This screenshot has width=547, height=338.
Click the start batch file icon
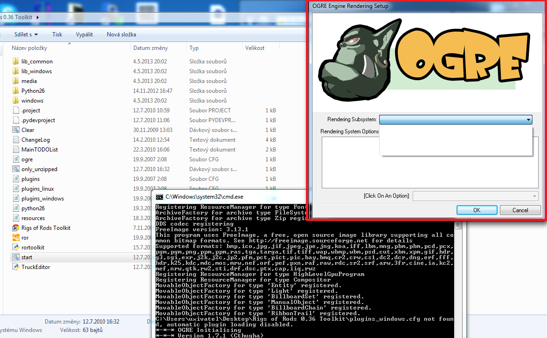coord(15,257)
